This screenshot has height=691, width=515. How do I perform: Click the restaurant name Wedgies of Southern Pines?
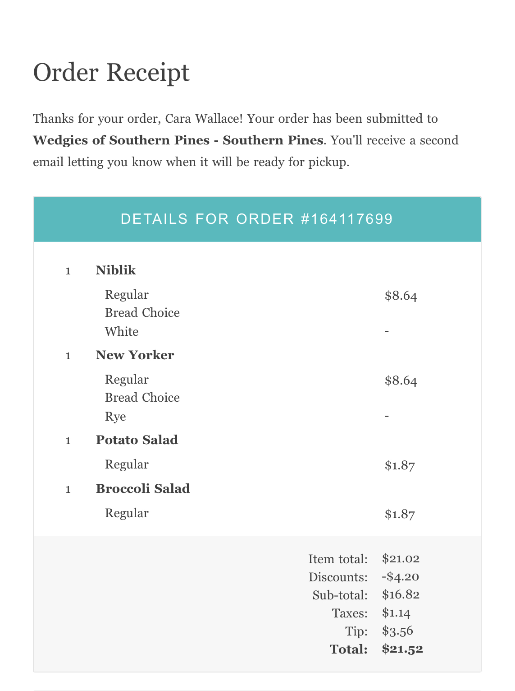[178, 140]
